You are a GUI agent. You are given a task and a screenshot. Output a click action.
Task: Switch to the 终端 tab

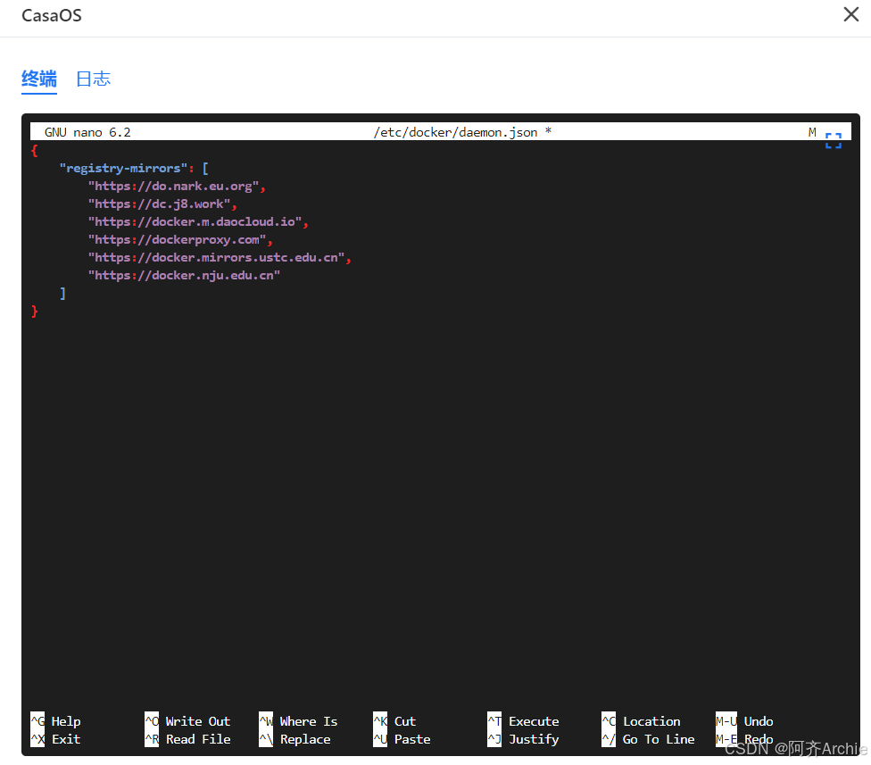[x=39, y=79]
